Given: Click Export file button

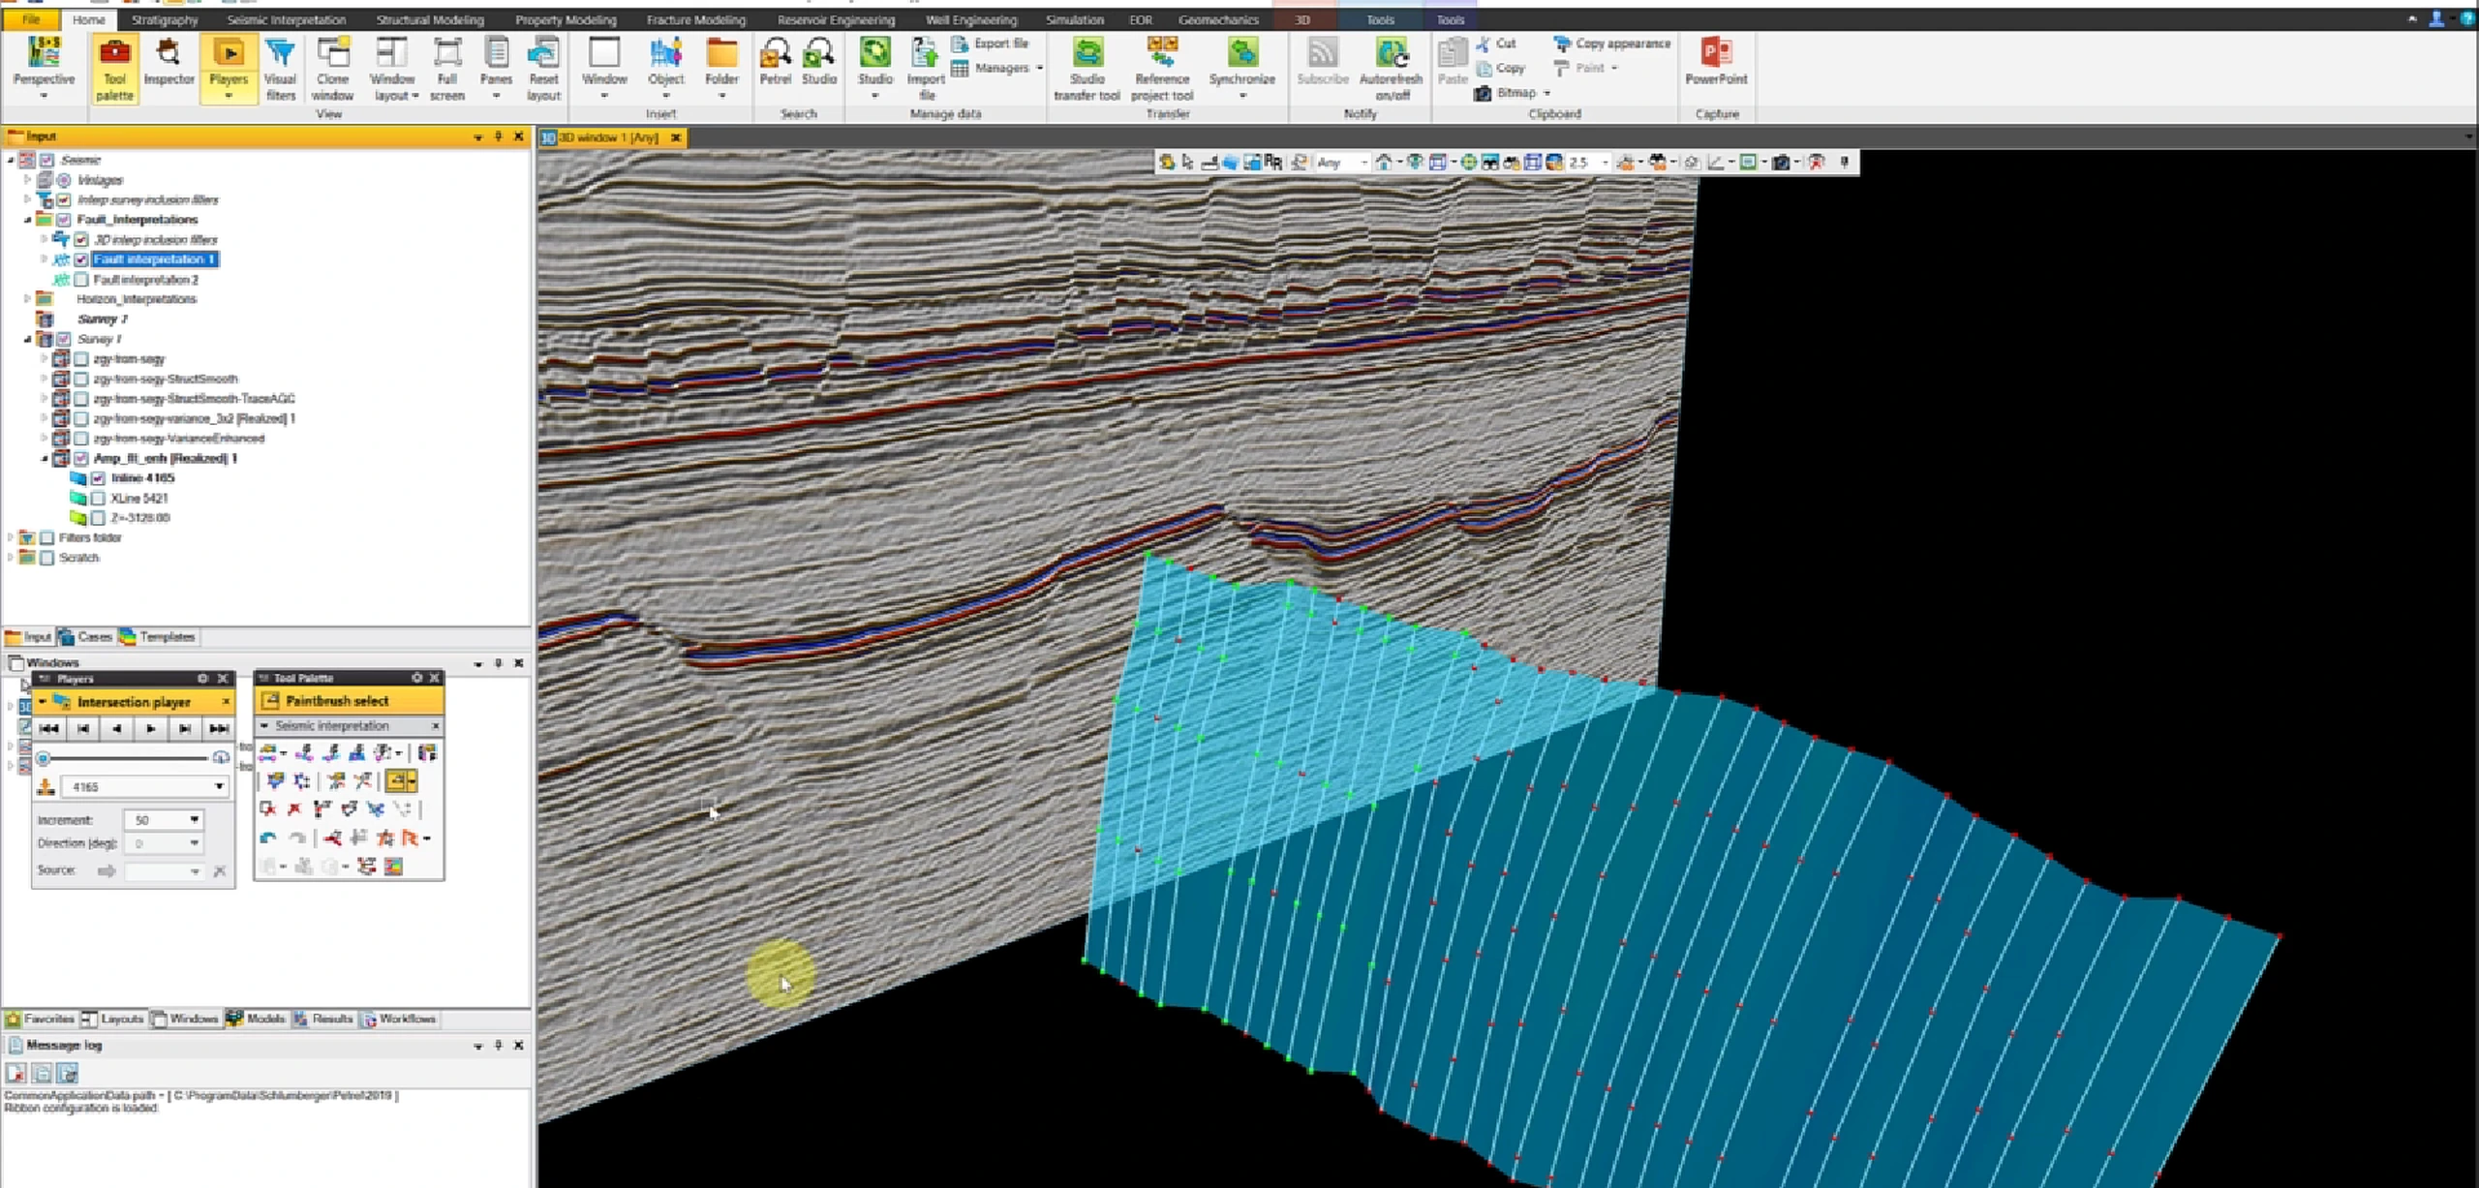Looking at the screenshot, I should (991, 44).
